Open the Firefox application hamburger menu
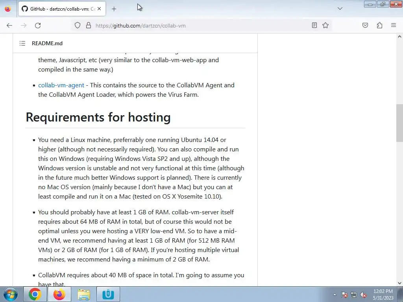The image size is (403, 302). pyautogui.click(x=394, y=25)
